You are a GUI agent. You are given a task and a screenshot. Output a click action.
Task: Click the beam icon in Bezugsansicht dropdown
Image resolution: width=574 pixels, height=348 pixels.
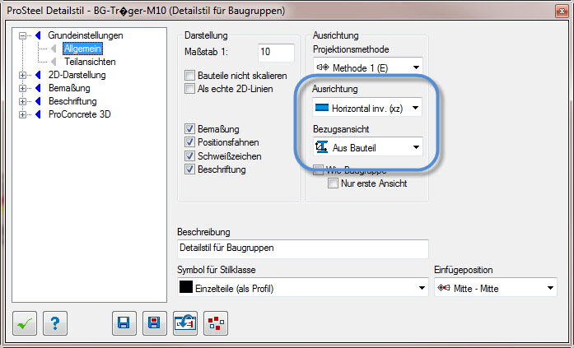click(321, 147)
